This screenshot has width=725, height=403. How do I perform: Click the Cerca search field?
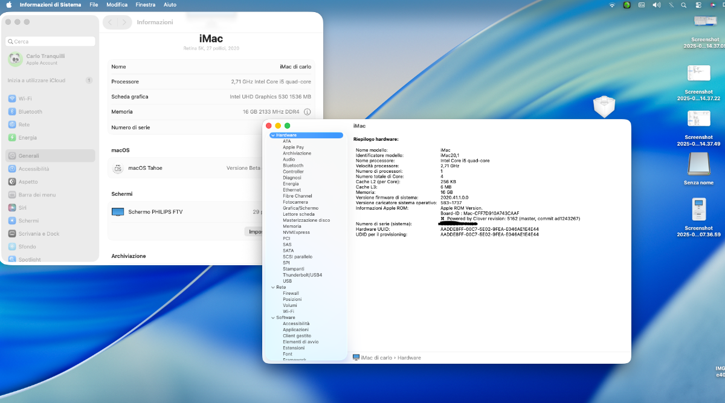50,42
